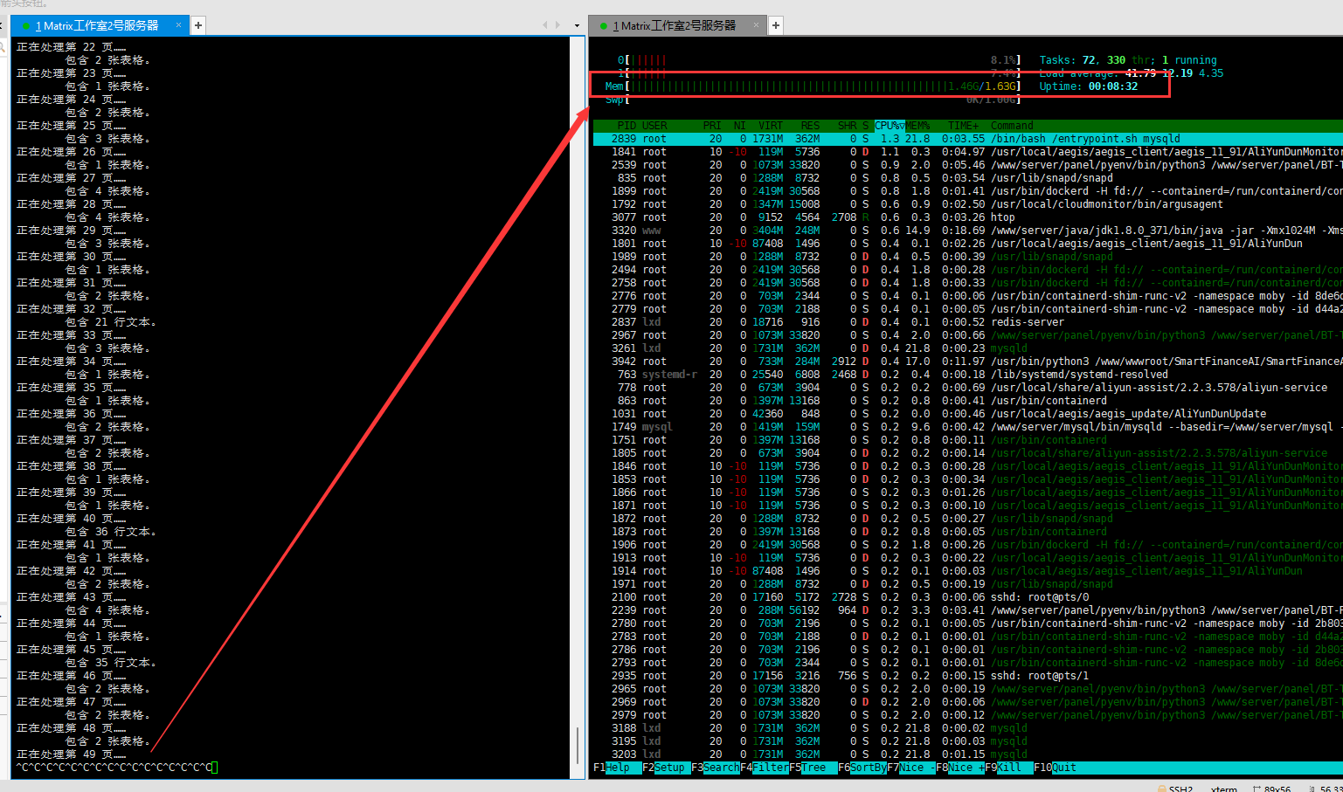Click the tab scroll left arrow
This screenshot has height=792, width=1343.
point(545,25)
